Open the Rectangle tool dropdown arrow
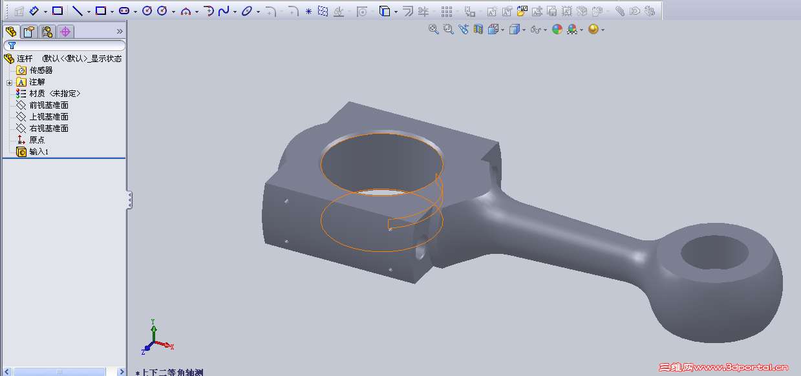The image size is (801, 376). [112, 12]
